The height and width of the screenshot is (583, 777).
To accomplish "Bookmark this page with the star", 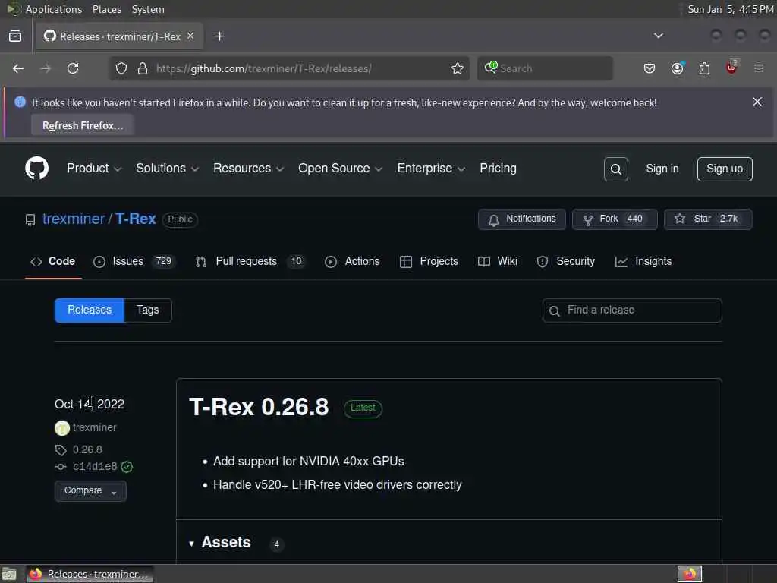I will click(x=458, y=68).
